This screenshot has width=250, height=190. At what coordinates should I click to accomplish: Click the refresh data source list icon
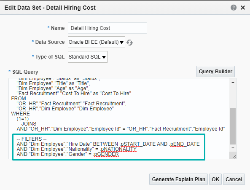(x=129, y=43)
